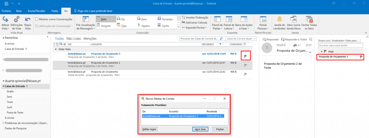Collapse Hoje task group

coord(321,51)
